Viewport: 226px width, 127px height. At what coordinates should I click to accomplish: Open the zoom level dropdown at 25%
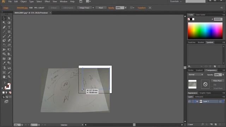tap(22, 125)
